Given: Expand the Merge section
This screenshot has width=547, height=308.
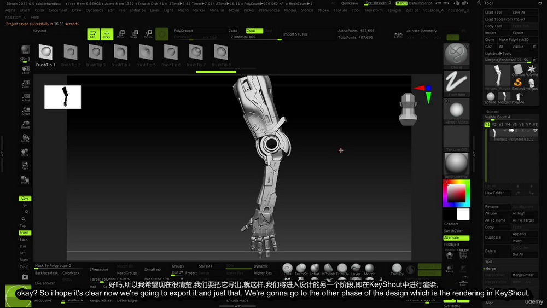Looking at the screenshot, I should [490, 269].
